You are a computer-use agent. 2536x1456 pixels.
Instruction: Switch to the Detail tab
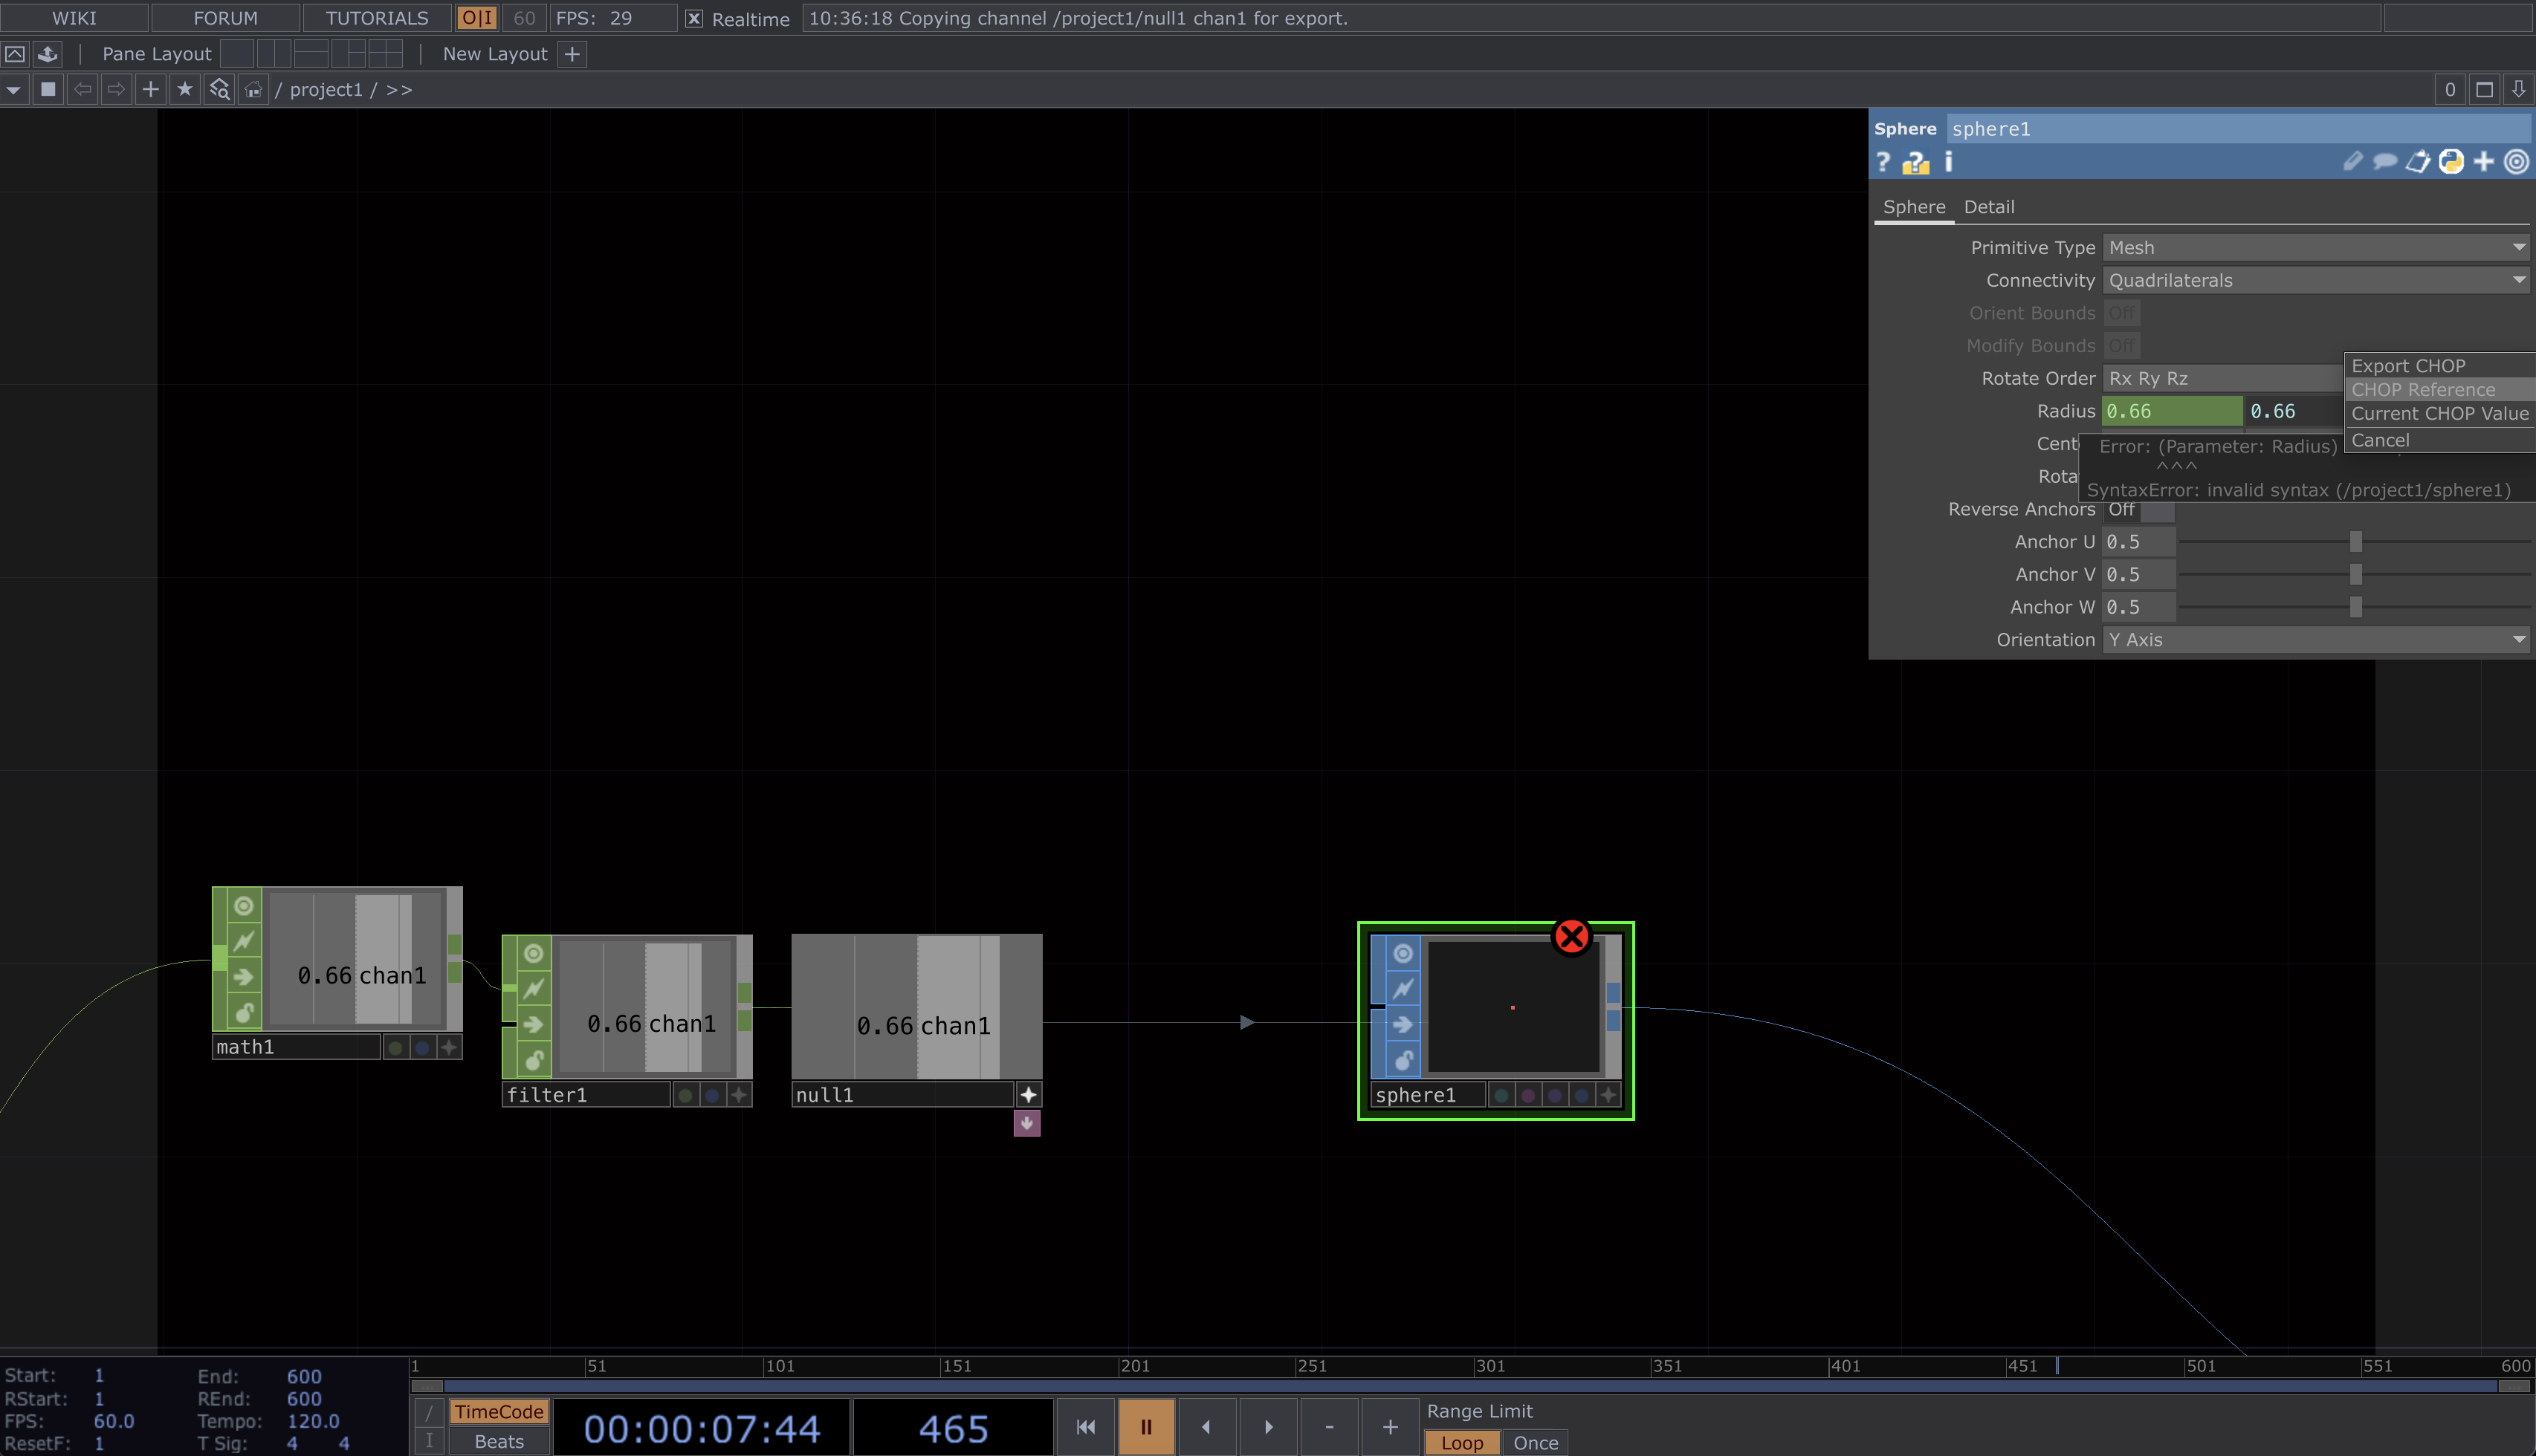pos(1989,207)
